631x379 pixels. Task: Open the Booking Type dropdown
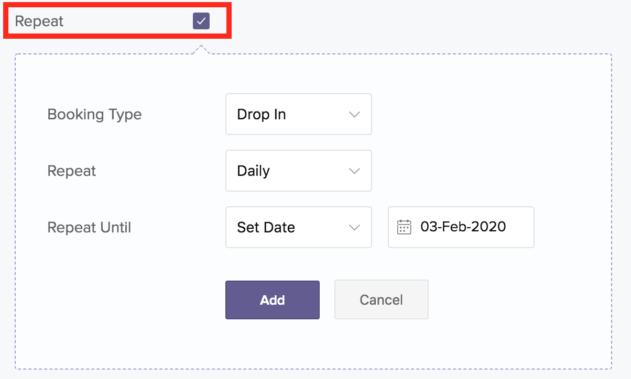tap(298, 115)
